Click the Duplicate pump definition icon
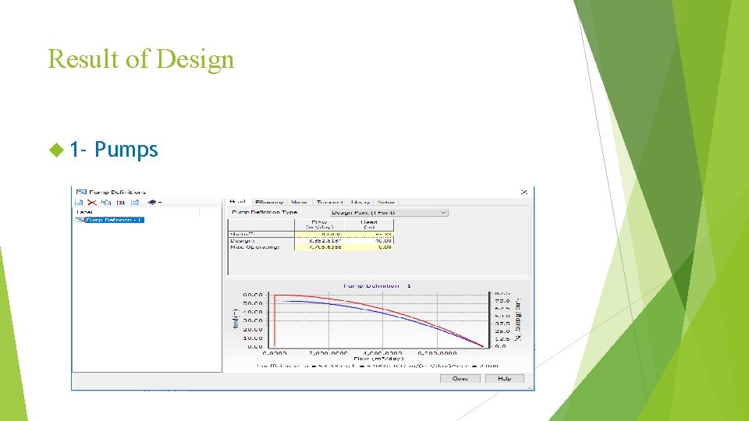The width and height of the screenshot is (749, 421). [x=106, y=203]
